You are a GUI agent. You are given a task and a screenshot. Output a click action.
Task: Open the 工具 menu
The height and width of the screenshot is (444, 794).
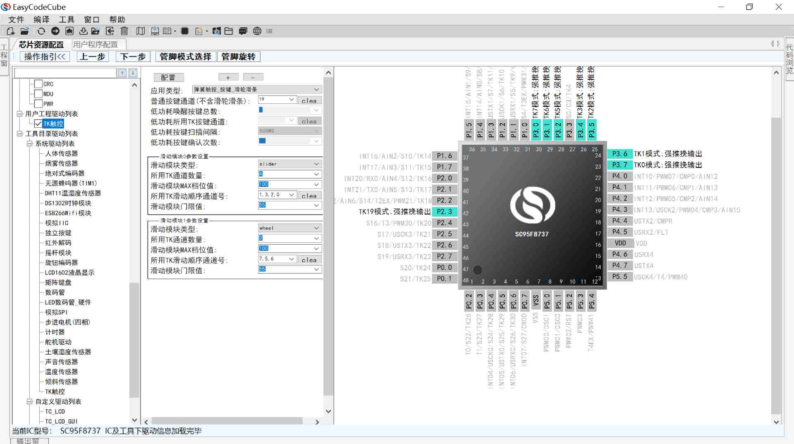67,19
